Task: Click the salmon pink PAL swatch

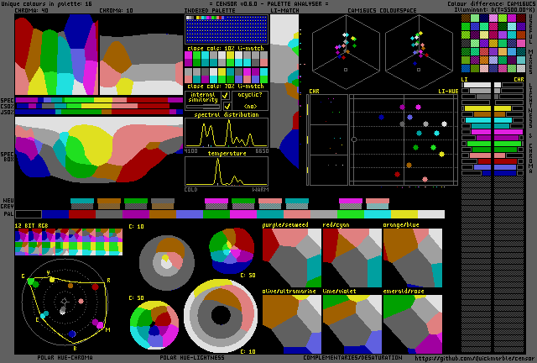Action: pos(297,214)
